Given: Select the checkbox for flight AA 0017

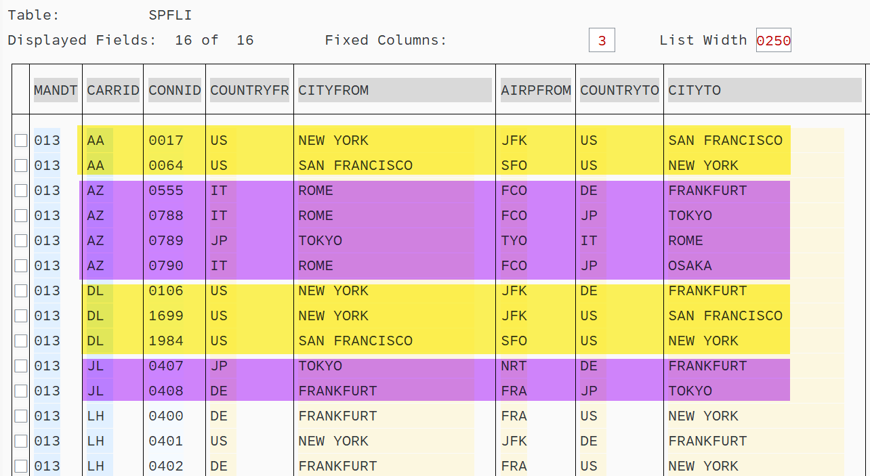Looking at the screenshot, I should click(20, 140).
